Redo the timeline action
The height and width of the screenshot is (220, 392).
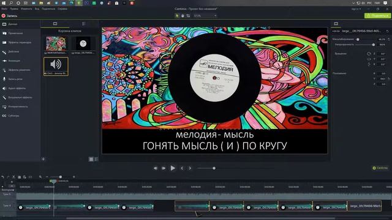pos(8,177)
